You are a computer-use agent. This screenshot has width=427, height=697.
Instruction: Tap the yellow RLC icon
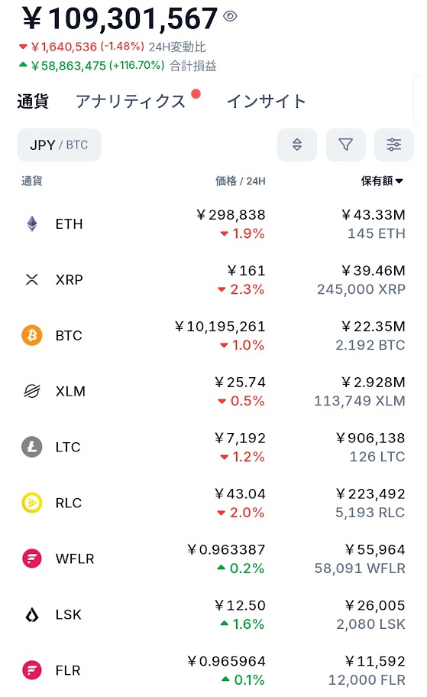(x=32, y=503)
